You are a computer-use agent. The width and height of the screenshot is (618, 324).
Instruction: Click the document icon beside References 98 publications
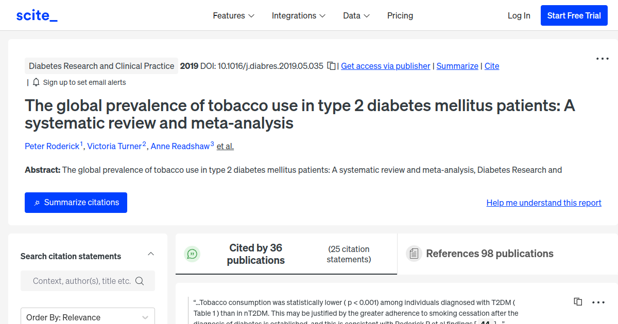point(414,253)
